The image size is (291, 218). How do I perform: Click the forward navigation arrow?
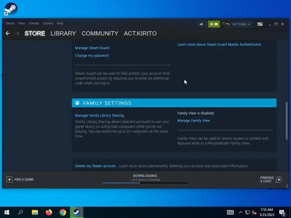click(x=17, y=33)
